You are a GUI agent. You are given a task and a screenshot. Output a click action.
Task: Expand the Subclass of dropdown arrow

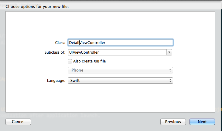pyautogui.click(x=169, y=52)
